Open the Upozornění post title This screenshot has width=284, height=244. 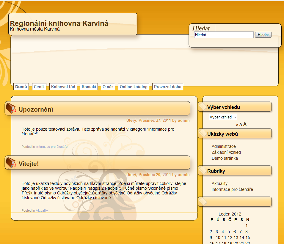(36, 110)
